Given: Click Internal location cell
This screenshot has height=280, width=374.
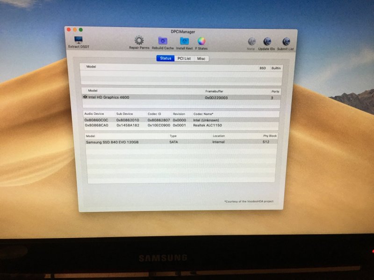Looking at the screenshot, I should 218,142.
